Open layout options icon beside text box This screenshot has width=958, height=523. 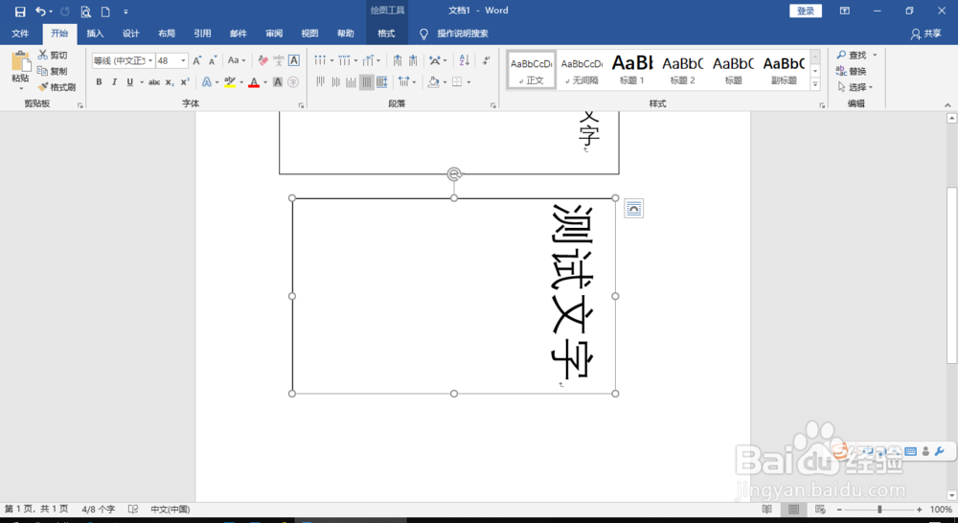(x=633, y=209)
